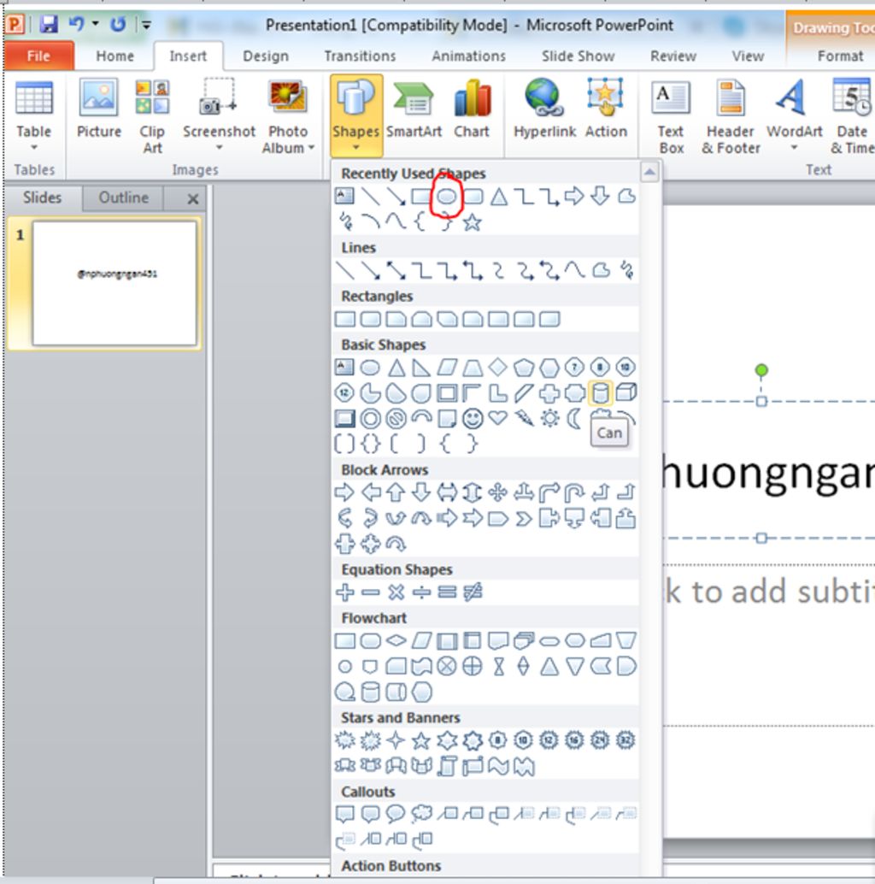This screenshot has width=875, height=884.
Task: Select the Can shape in Basic Shapes
Action: 600,393
